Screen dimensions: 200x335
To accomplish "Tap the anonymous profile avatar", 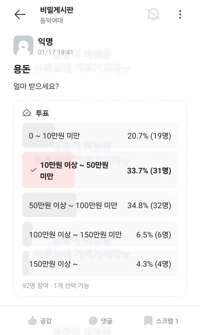I will point(23,45).
